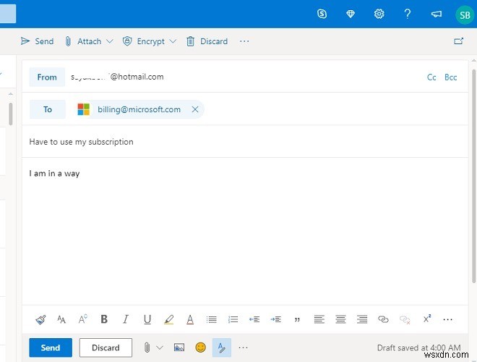The width and height of the screenshot is (477, 362).
Task: Click in the message body text
Action: pos(54,173)
